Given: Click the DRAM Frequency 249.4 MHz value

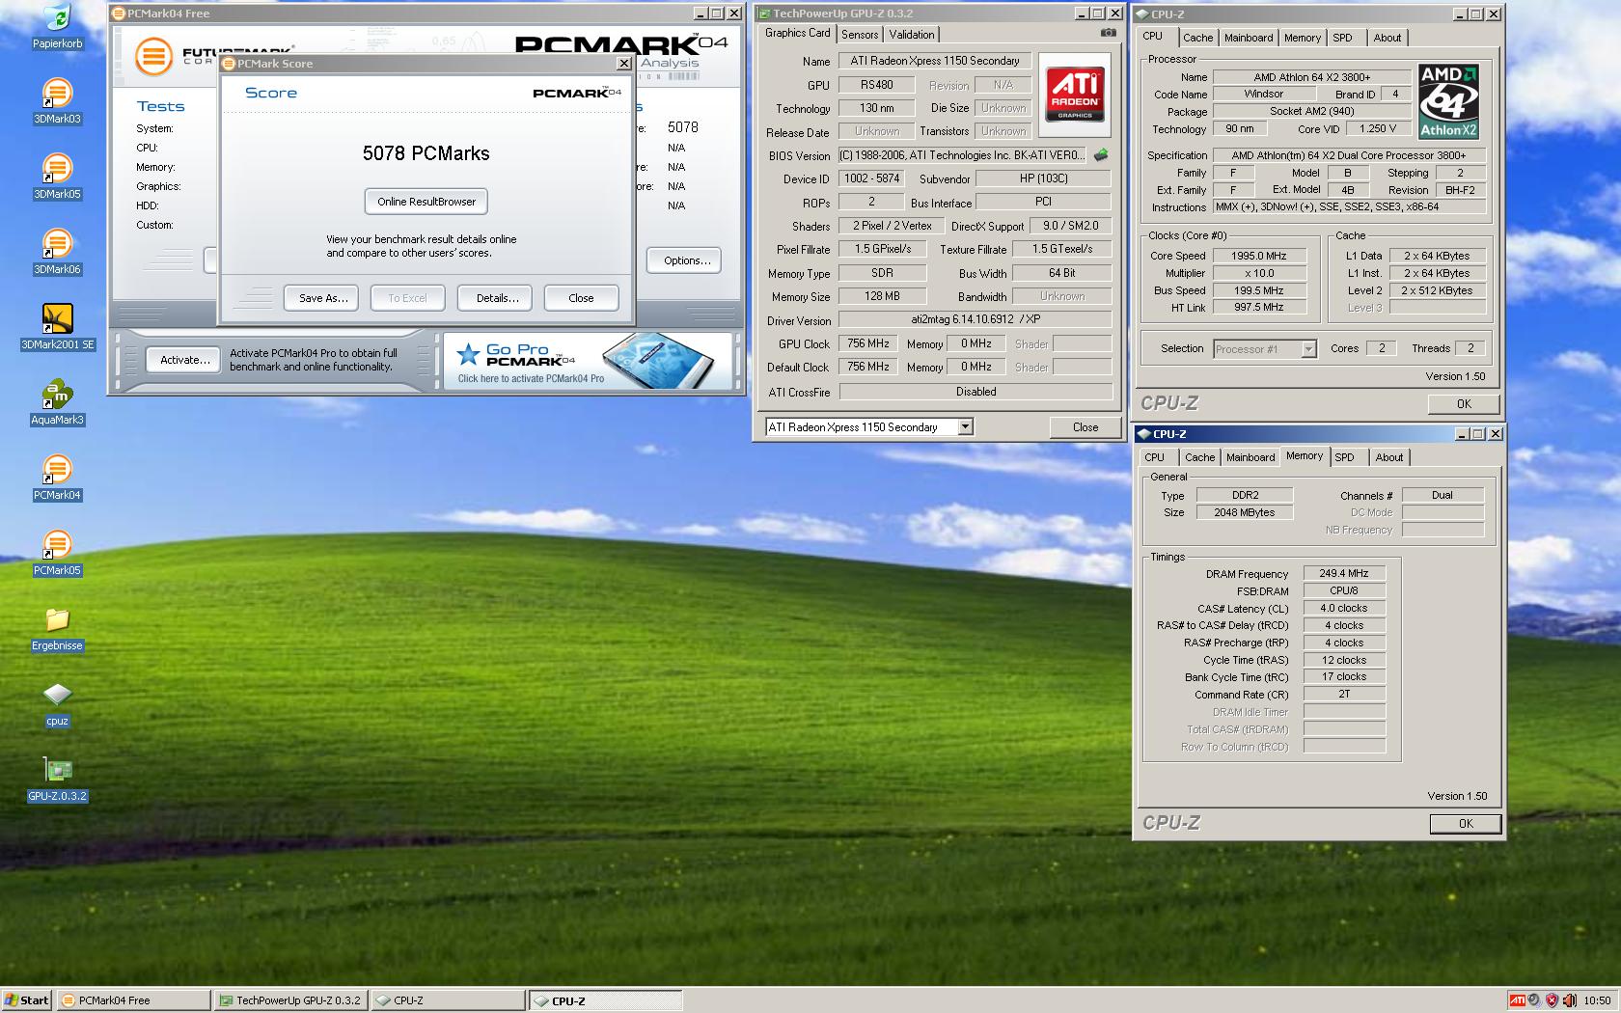Looking at the screenshot, I should (1344, 573).
